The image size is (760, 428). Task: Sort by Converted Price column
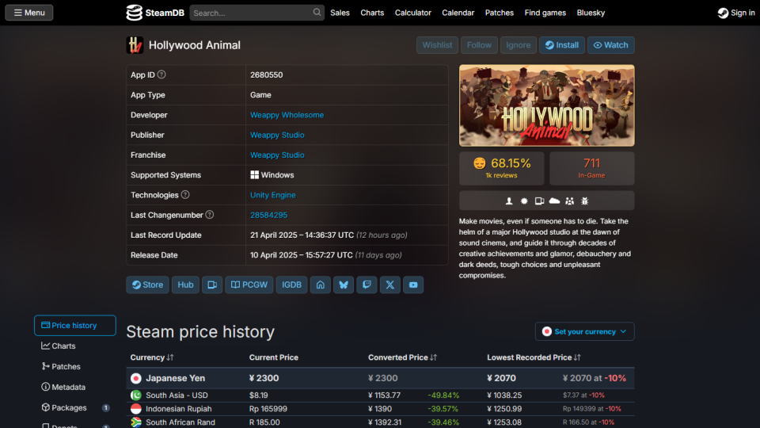(402, 357)
